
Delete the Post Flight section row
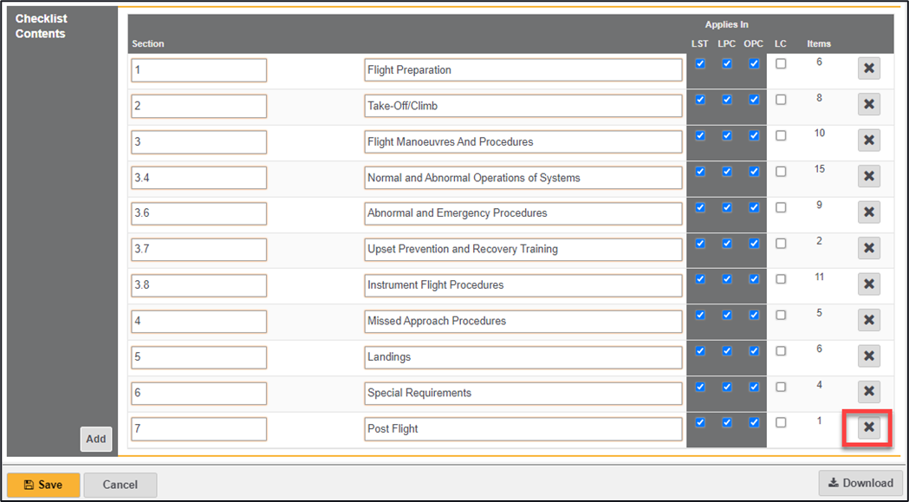pyautogui.click(x=868, y=427)
